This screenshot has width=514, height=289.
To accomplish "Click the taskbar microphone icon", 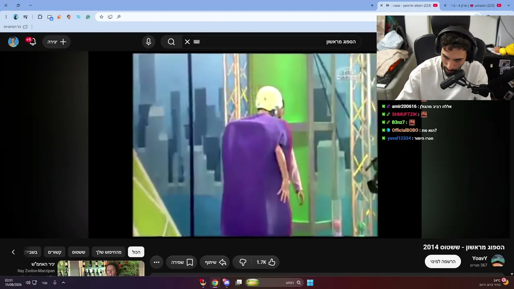I will click(55, 283).
